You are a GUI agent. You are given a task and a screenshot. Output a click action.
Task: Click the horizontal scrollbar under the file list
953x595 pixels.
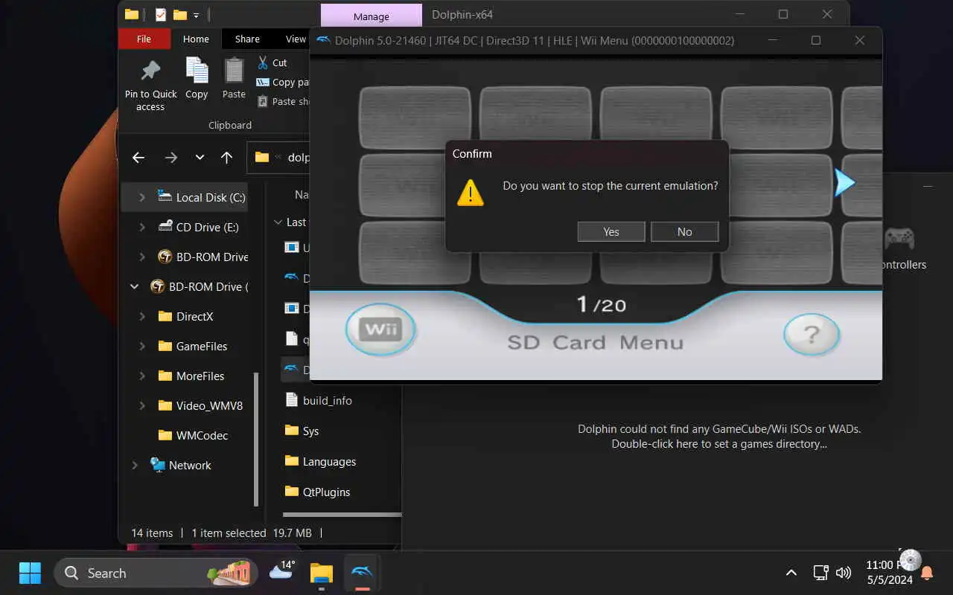(342, 514)
